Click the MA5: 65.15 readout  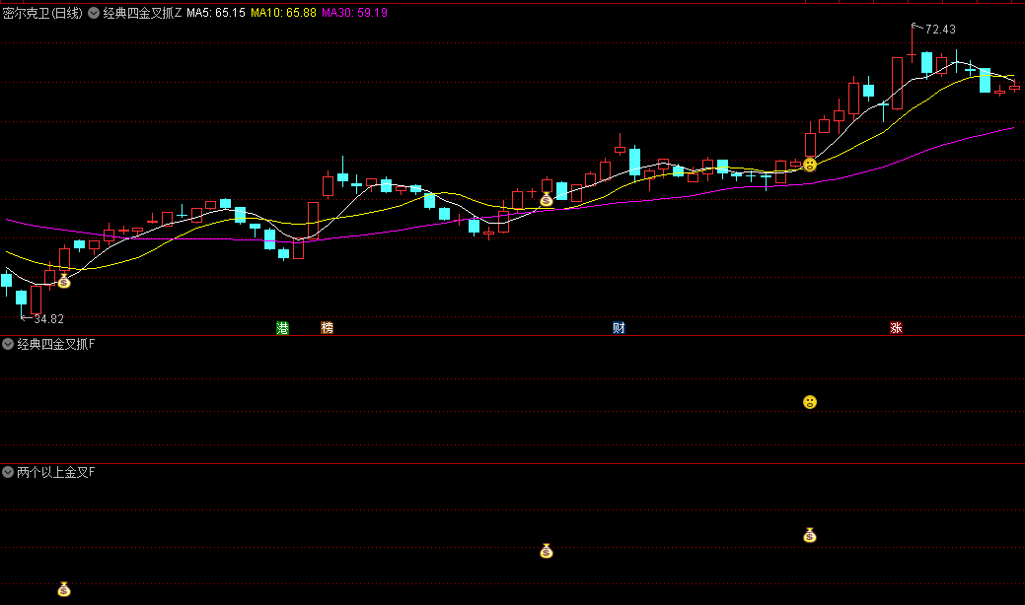pos(216,13)
